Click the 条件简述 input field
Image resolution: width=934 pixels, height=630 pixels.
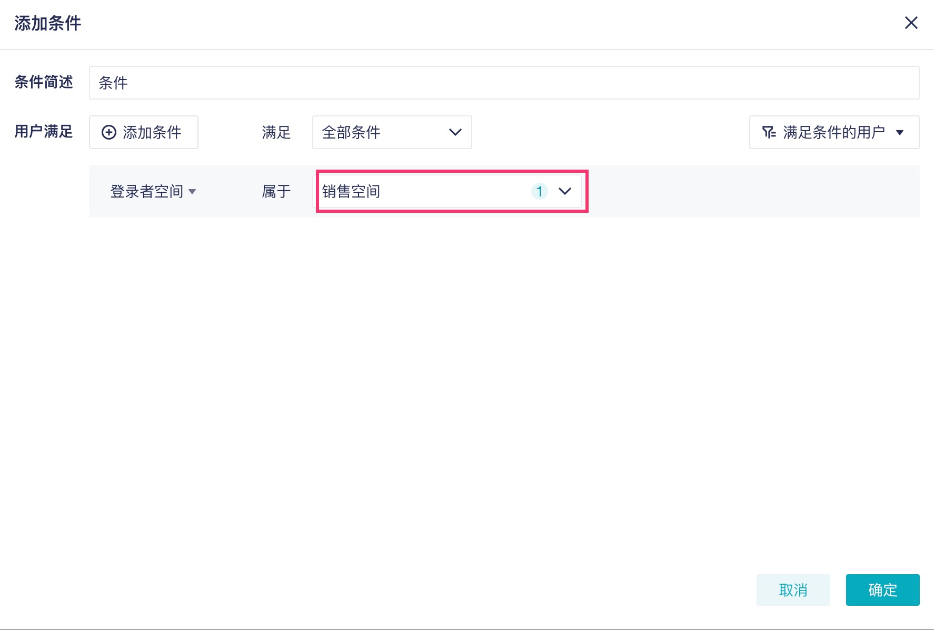[x=504, y=83]
